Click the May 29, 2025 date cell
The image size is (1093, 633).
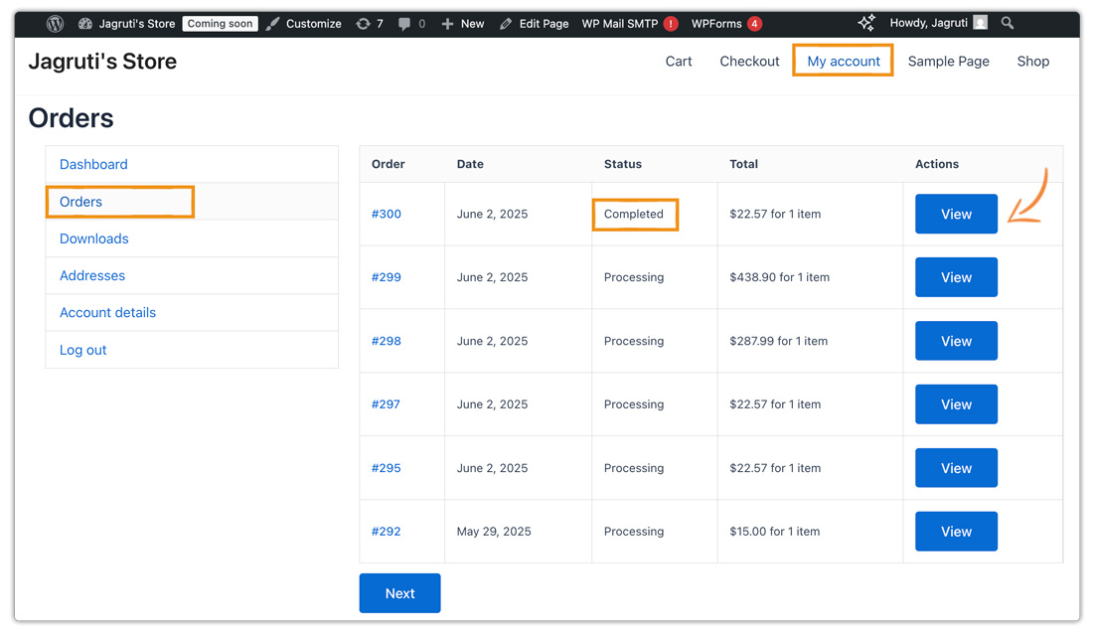click(494, 532)
